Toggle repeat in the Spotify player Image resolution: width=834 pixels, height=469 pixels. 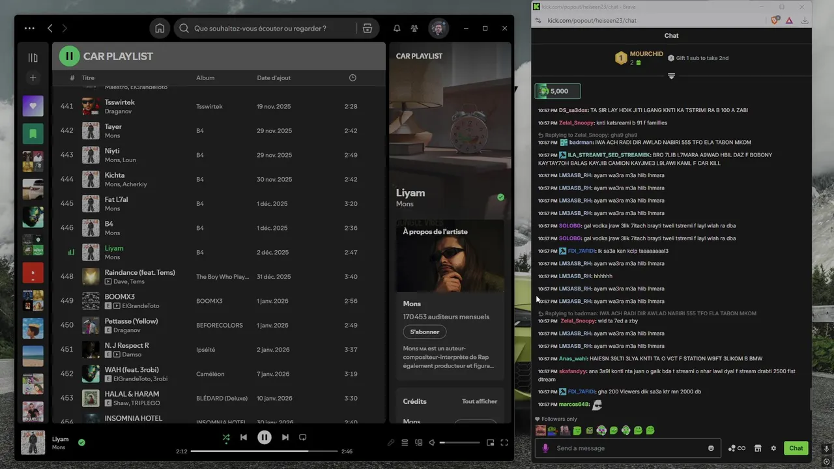(302, 438)
